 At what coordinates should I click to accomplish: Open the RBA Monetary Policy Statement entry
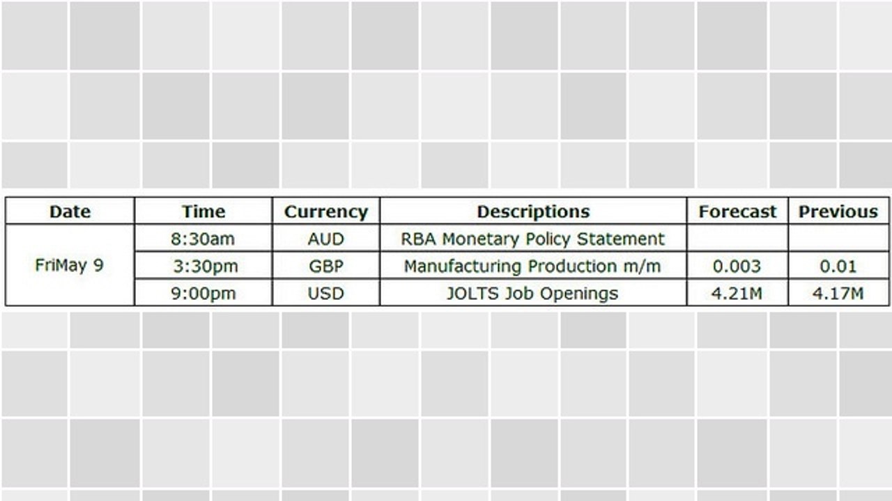point(533,239)
